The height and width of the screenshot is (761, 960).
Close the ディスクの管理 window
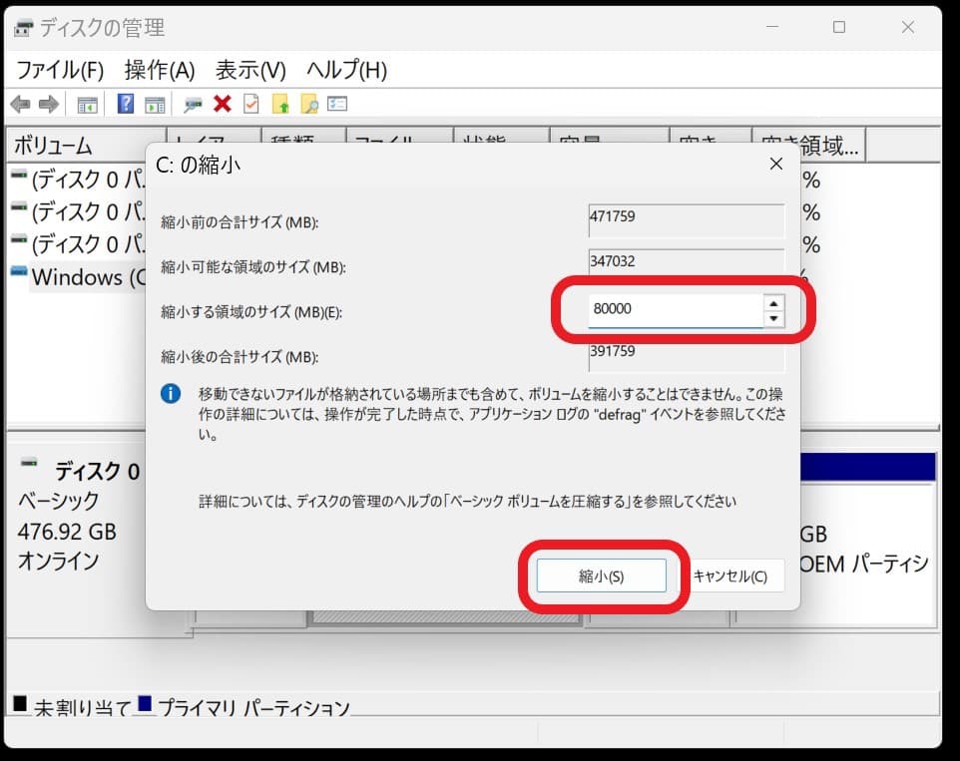pyautogui.click(x=908, y=27)
